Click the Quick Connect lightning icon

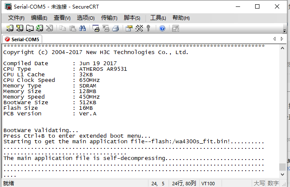(x=20, y=28)
